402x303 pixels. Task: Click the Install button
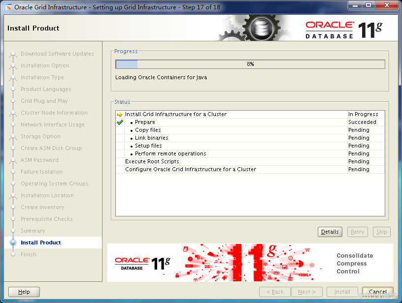pyautogui.click(x=342, y=292)
